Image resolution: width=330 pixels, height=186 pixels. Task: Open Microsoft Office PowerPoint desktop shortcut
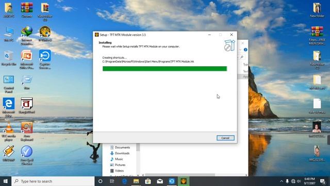(x=27, y=59)
